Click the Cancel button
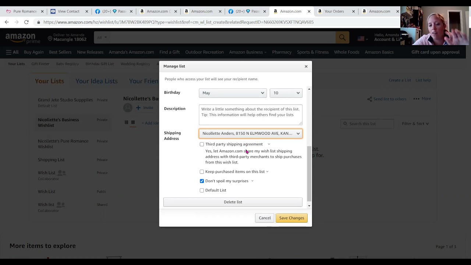Image resolution: width=471 pixels, height=265 pixels. click(265, 218)
